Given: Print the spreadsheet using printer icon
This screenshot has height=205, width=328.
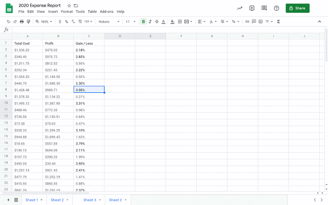Looking at the screenshot, I should 22,22.
